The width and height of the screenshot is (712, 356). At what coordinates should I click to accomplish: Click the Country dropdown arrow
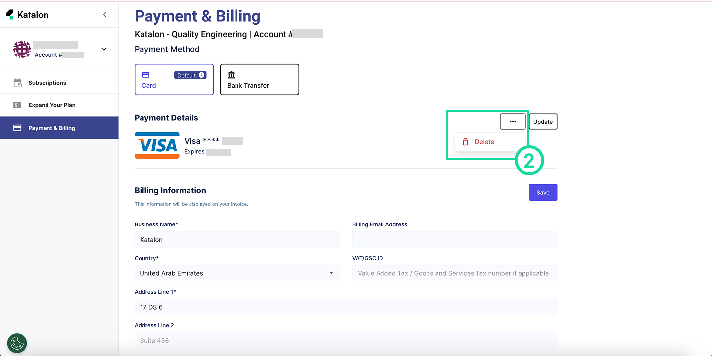[332, 273]
